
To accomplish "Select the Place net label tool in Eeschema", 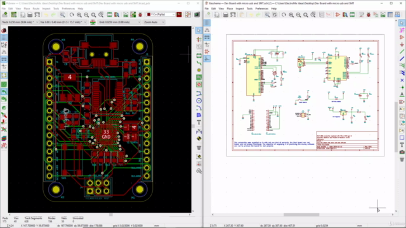I will click(402, 94).
